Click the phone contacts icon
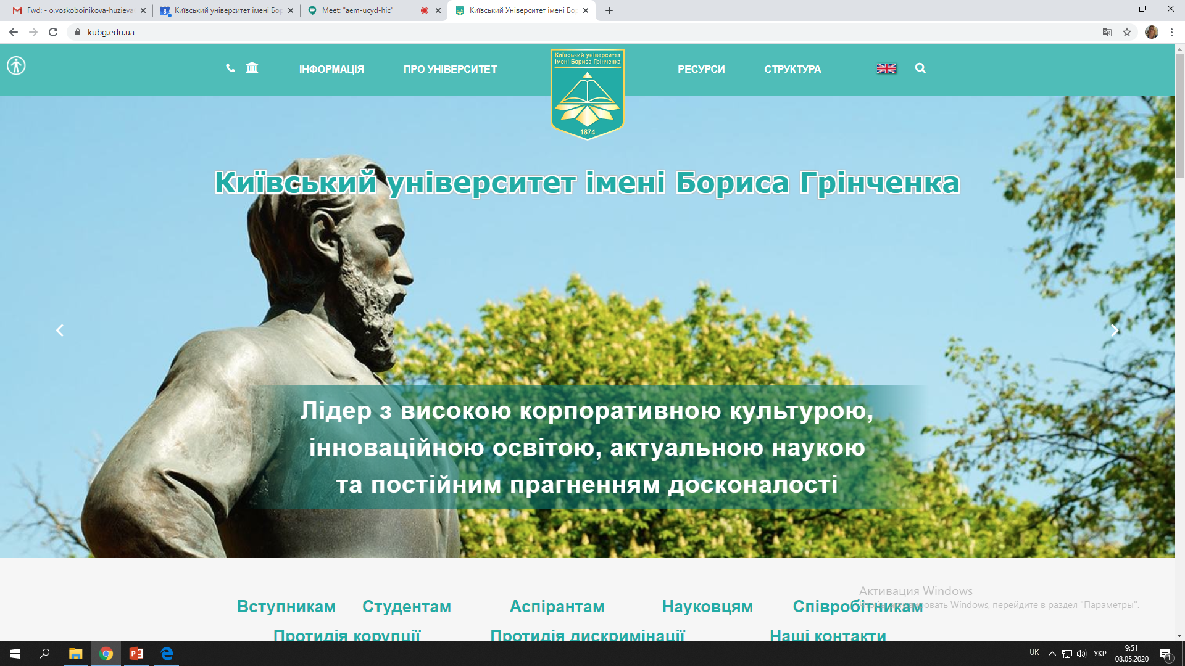1185x666 pixels. coord(230,68)
